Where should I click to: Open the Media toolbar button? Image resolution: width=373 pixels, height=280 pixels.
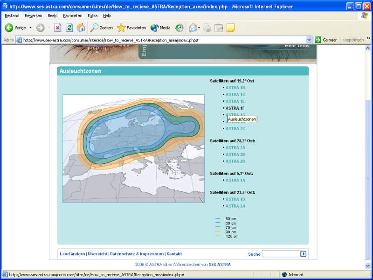coord(160,28)
